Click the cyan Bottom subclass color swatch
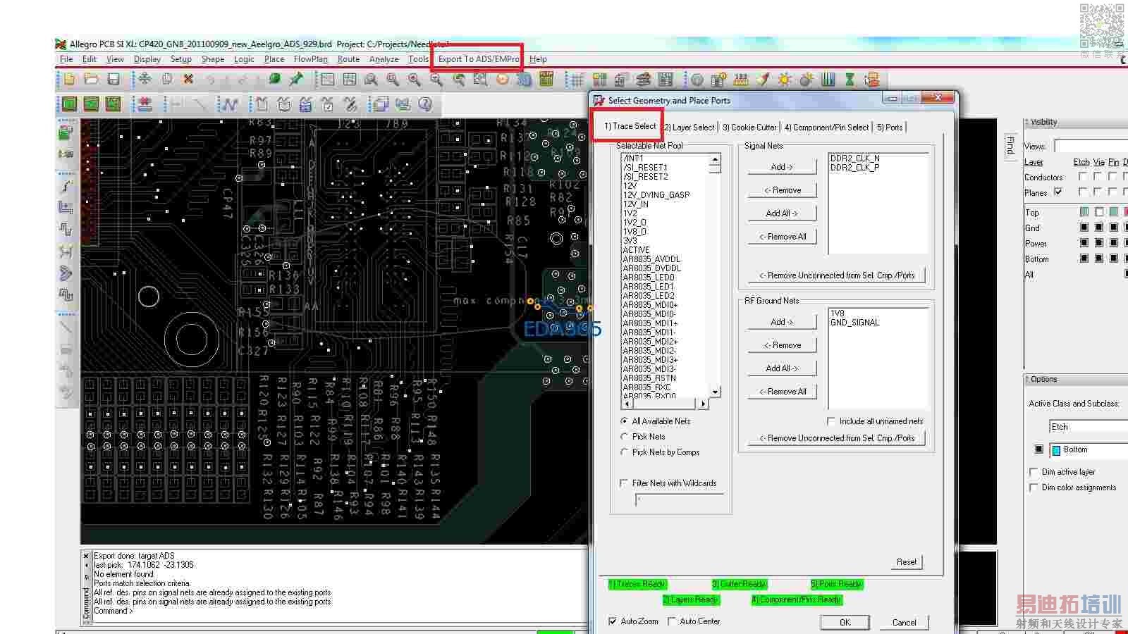 [1056, 450]
